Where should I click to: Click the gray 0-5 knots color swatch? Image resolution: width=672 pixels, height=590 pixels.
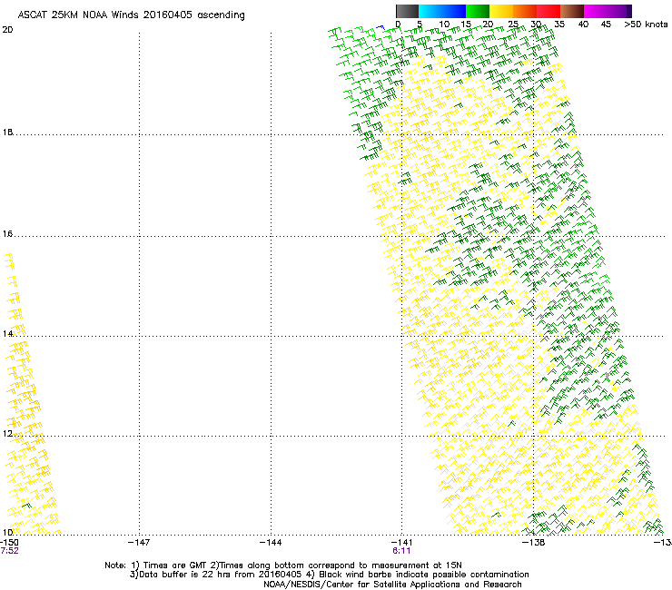tap(407, 11)
